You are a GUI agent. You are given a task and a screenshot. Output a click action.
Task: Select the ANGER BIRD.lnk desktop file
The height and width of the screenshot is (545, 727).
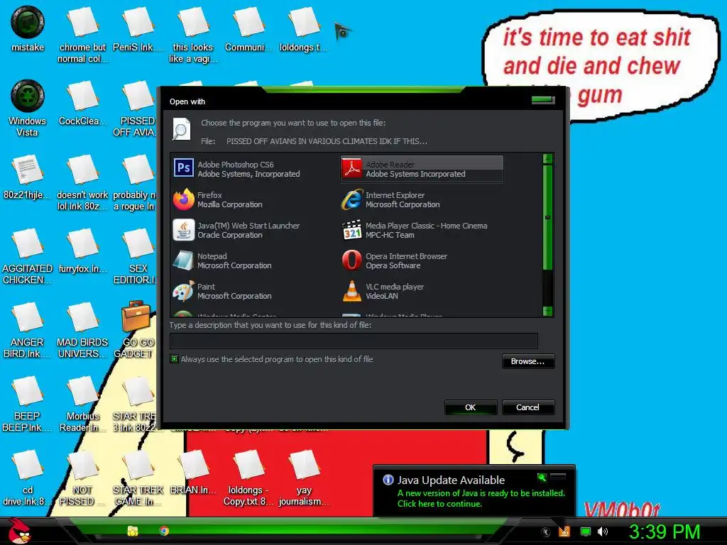(28, 330)
